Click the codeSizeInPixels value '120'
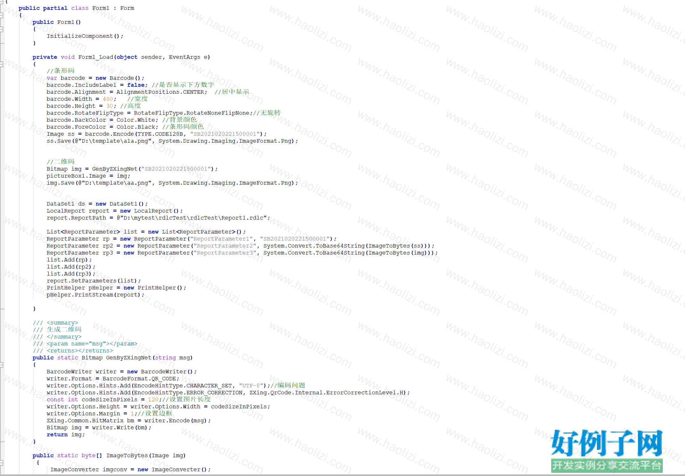The image size is (685, 476). coord(153,399)
